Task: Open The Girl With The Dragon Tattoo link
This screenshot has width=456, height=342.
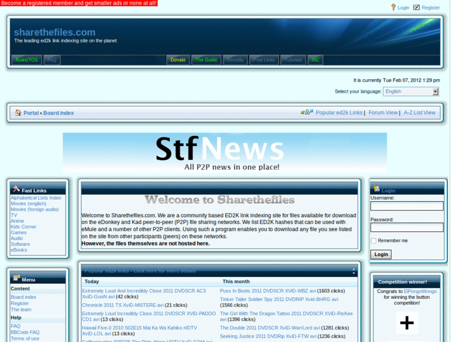Action: click(286, 316)
